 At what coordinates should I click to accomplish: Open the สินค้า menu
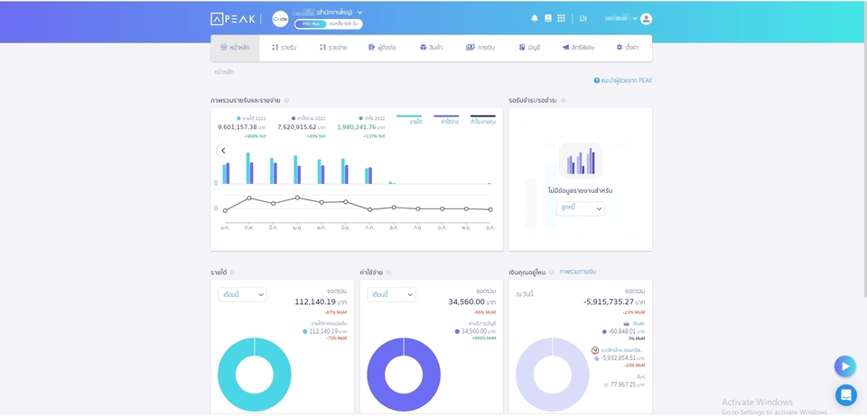(x=432, y=48)
